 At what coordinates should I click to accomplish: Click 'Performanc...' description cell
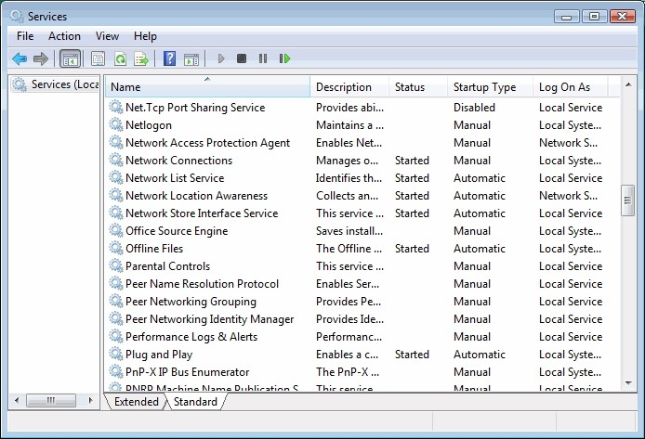point(349,337)
